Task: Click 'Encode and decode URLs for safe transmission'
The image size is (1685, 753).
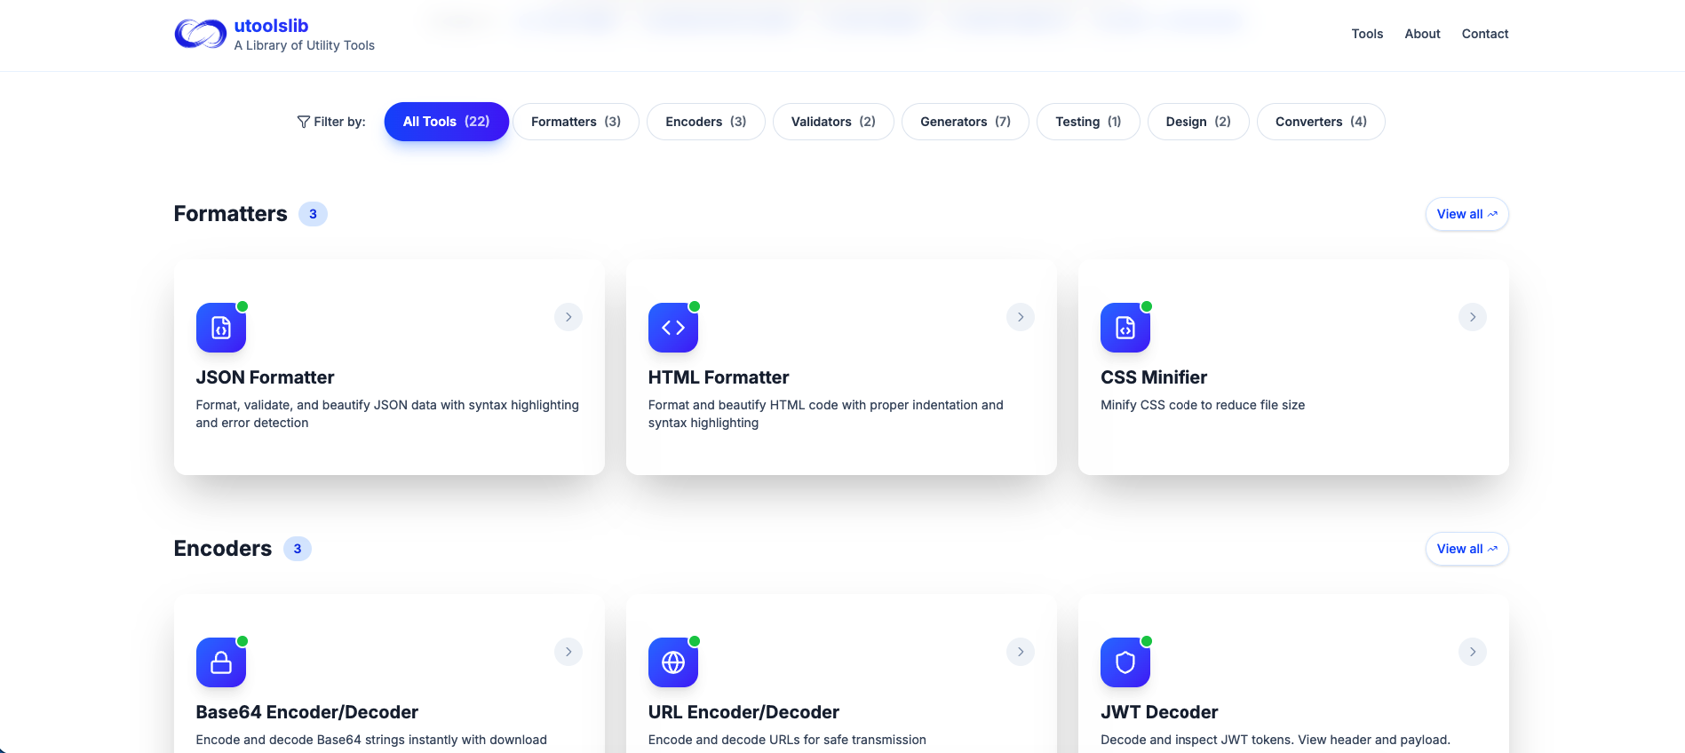Action: (787, 740)
